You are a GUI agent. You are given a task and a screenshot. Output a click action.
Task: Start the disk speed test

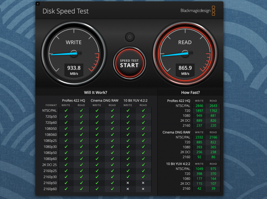coord(129,63)
